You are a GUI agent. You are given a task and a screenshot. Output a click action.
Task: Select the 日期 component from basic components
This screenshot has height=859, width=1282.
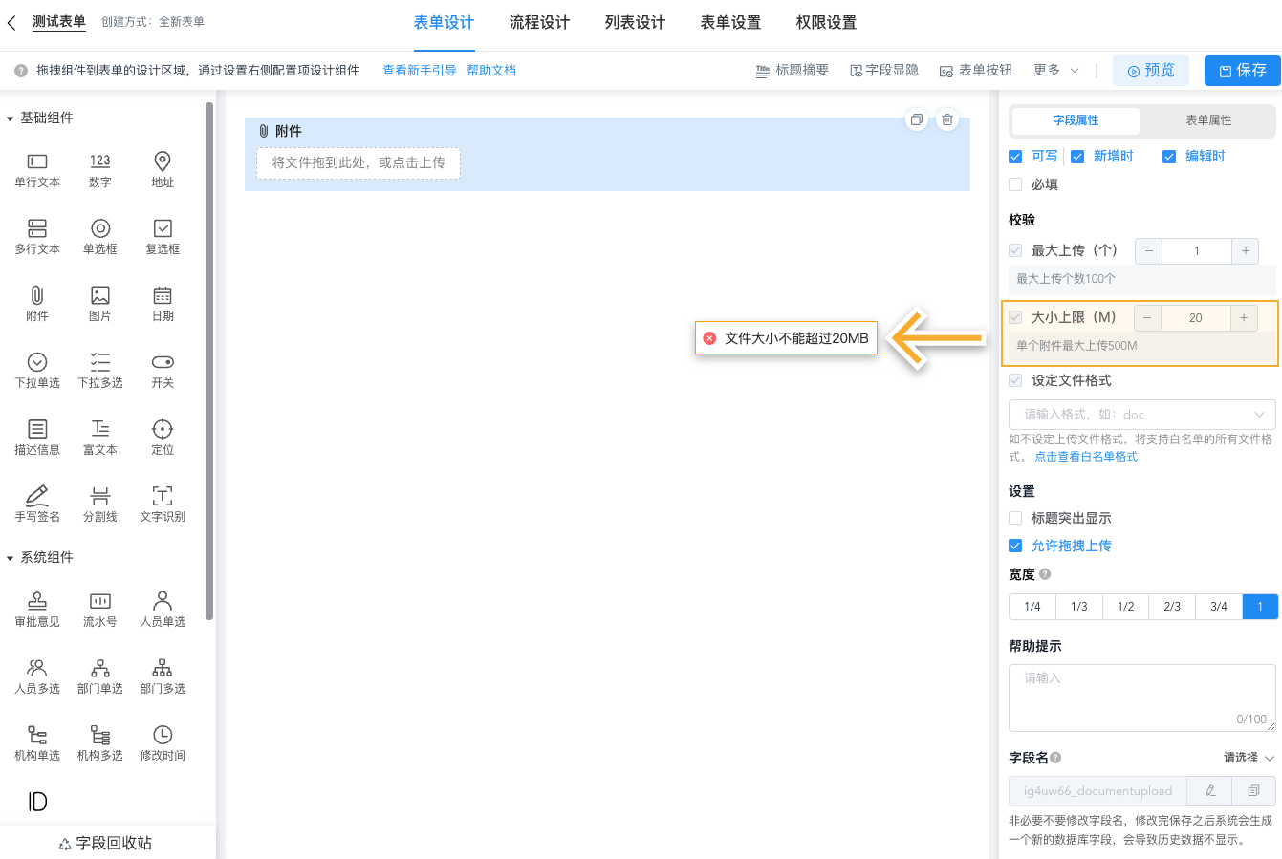(x=162, y=303)
